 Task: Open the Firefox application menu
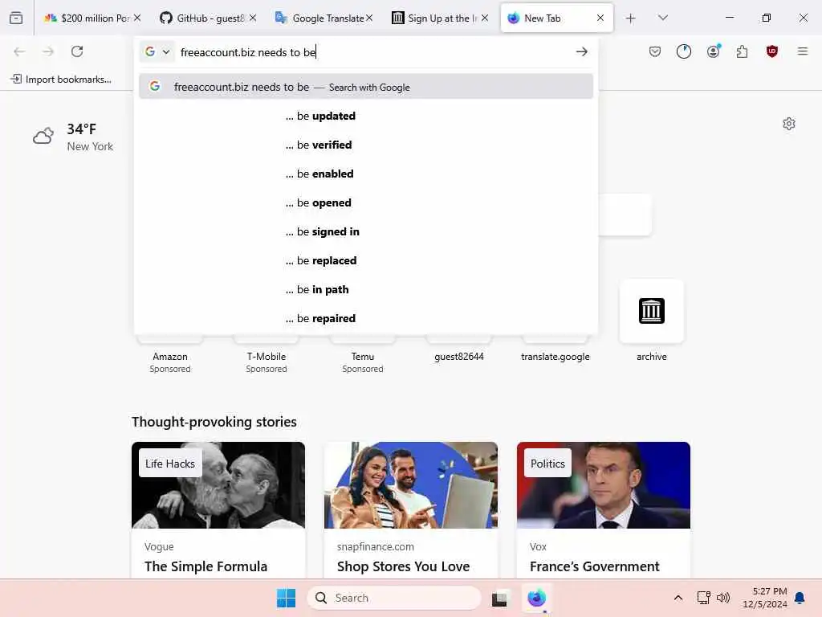(x=803, y=51)
